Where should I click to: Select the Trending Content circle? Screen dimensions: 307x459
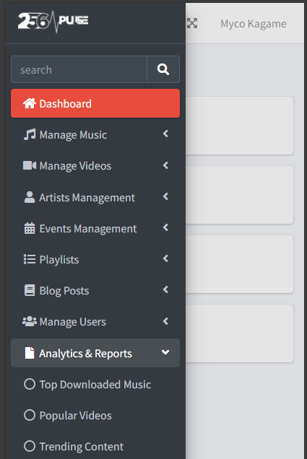pos(30,446)
